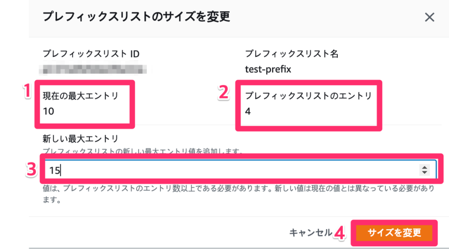Image resolution: width=449 pixels, height=251 pixels.
Task: Focus the 新しい最大エントリ input field
Action: tap(240, 170)
